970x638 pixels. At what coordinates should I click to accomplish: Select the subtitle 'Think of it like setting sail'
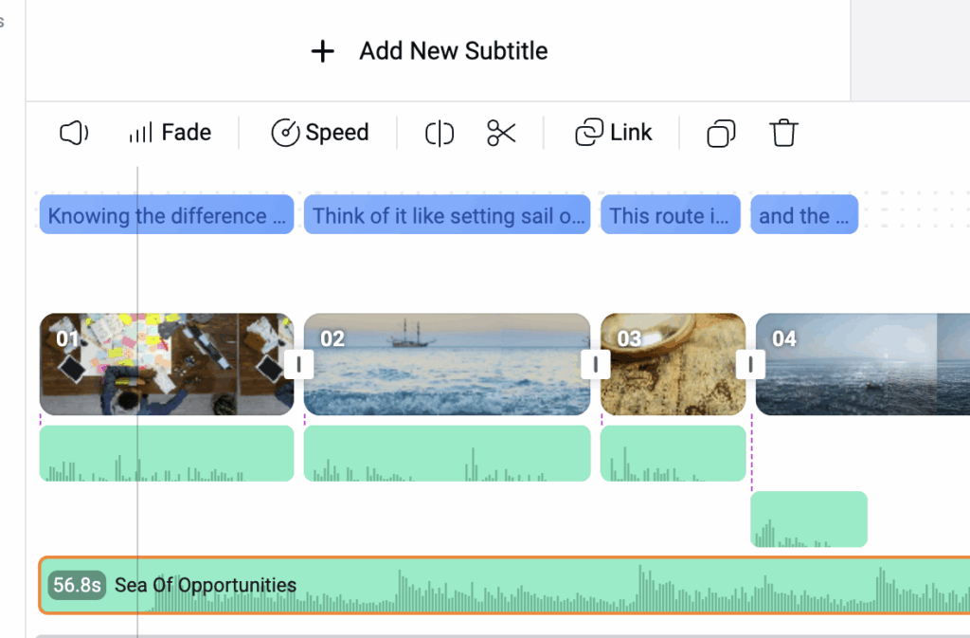click(x=446, y=215)
